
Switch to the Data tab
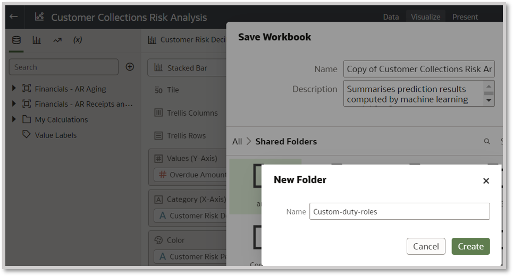(x=391, y=17)
